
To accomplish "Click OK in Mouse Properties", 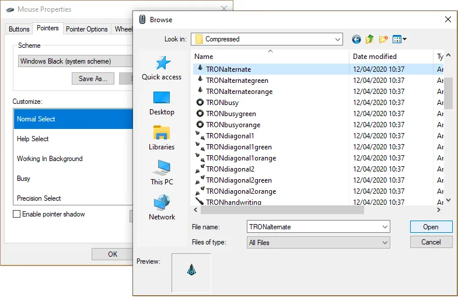I will [x=113, y=254].
